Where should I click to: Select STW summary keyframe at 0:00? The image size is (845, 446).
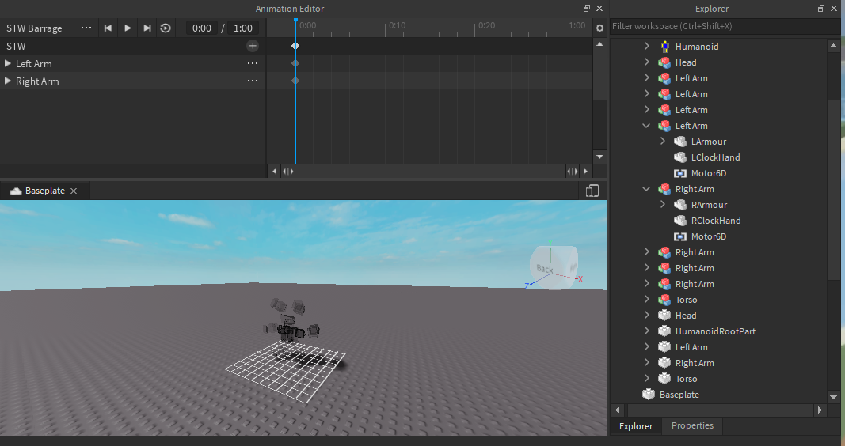pos(295,46)
